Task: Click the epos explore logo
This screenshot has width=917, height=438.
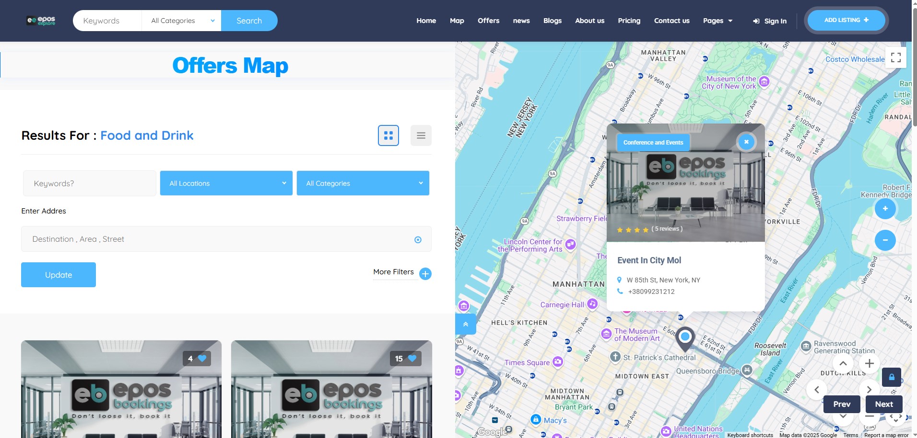Action: coord(41,21)
